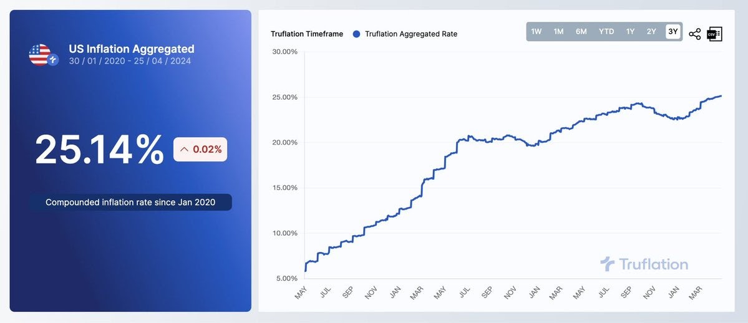Click the US Inflation Aggregated title

point(132,49)
